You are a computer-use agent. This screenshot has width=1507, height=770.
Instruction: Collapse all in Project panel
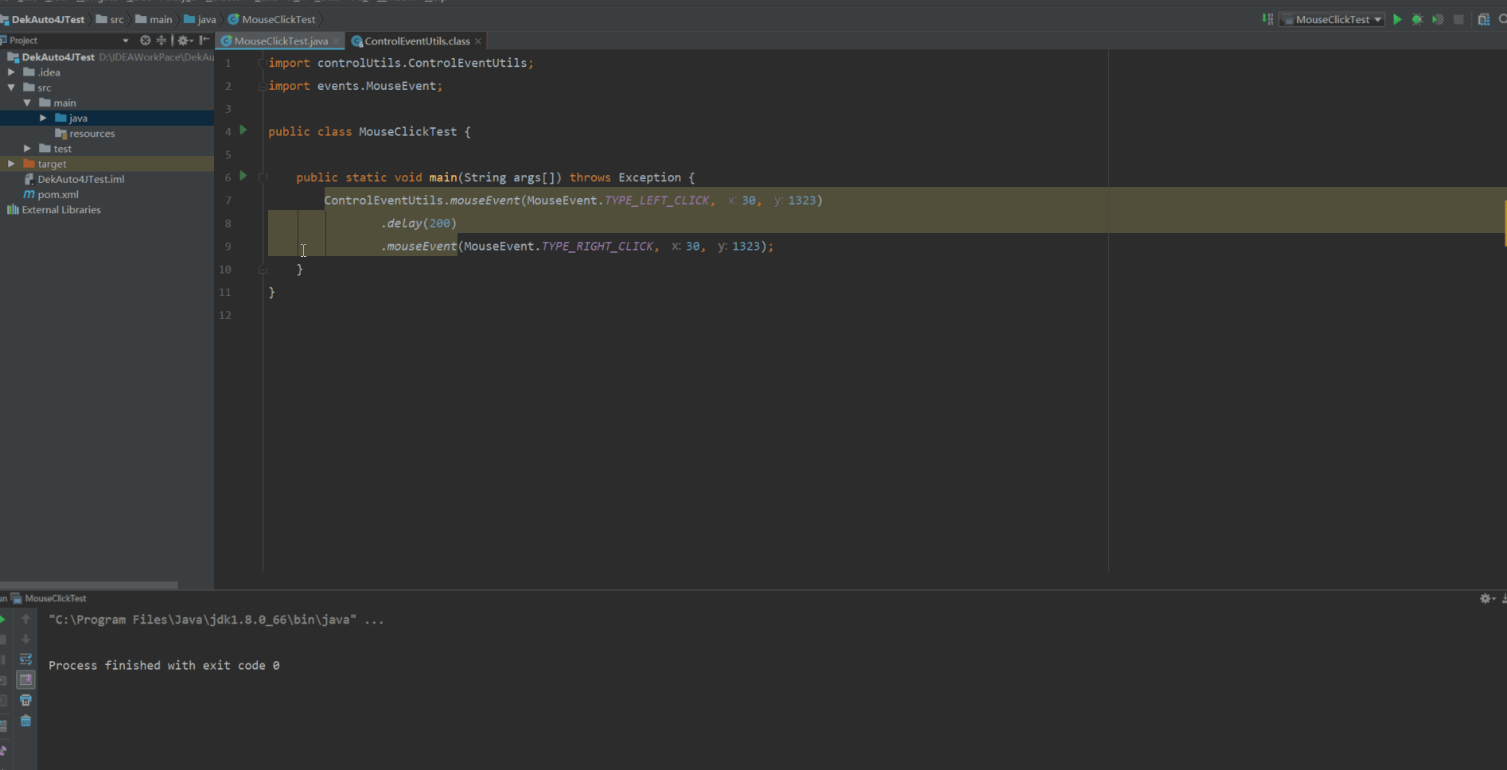tap(162, 40)
